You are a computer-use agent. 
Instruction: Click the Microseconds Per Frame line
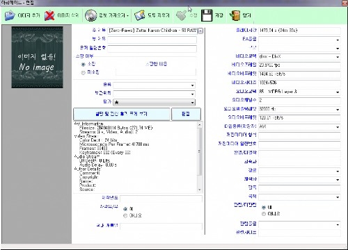(x=114, y=144)
